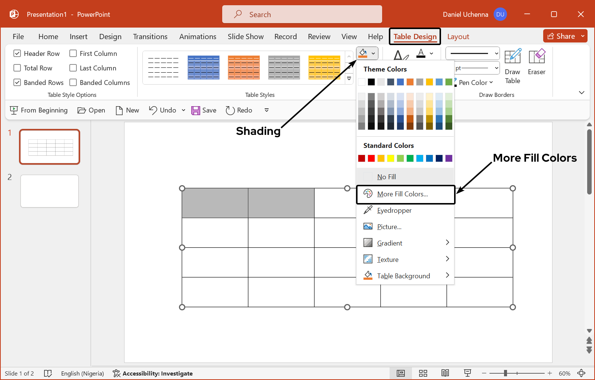
Task: Activate the Draw Table tool
Action: (512, 66)
